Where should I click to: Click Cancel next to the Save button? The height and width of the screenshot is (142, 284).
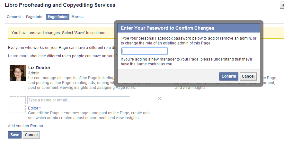(31, 135)
